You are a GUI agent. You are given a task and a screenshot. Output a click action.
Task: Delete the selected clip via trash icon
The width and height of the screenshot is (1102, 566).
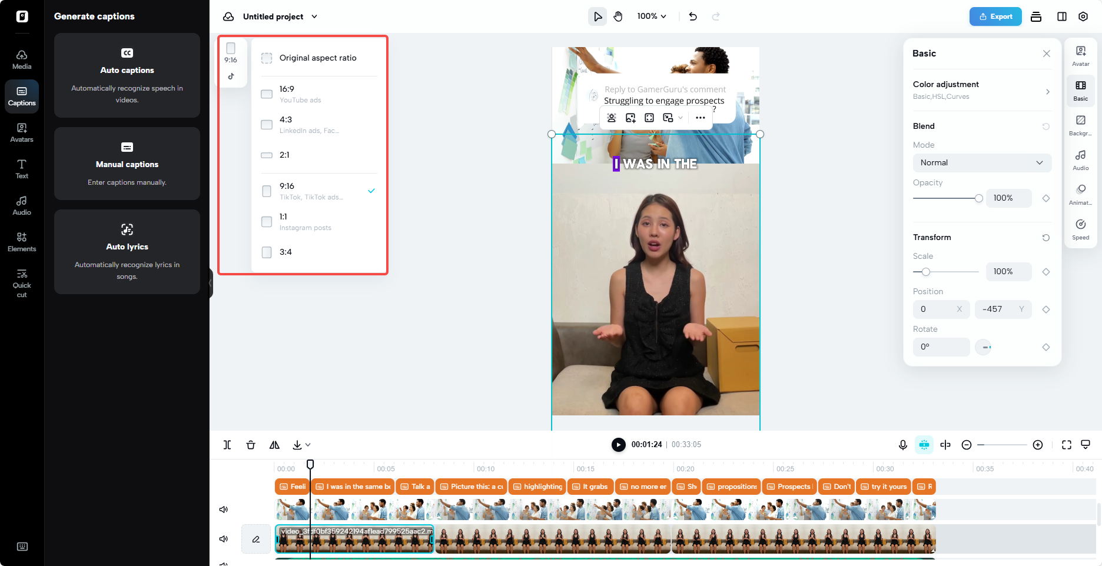250,445
